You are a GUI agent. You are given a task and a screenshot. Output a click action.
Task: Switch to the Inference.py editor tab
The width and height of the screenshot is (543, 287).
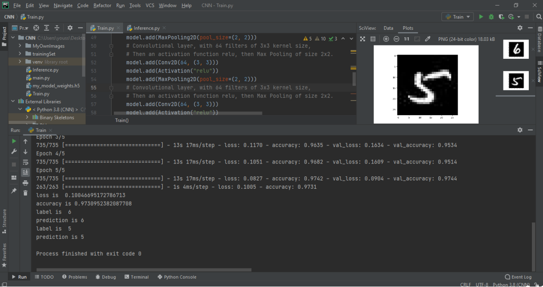(147, 28)
